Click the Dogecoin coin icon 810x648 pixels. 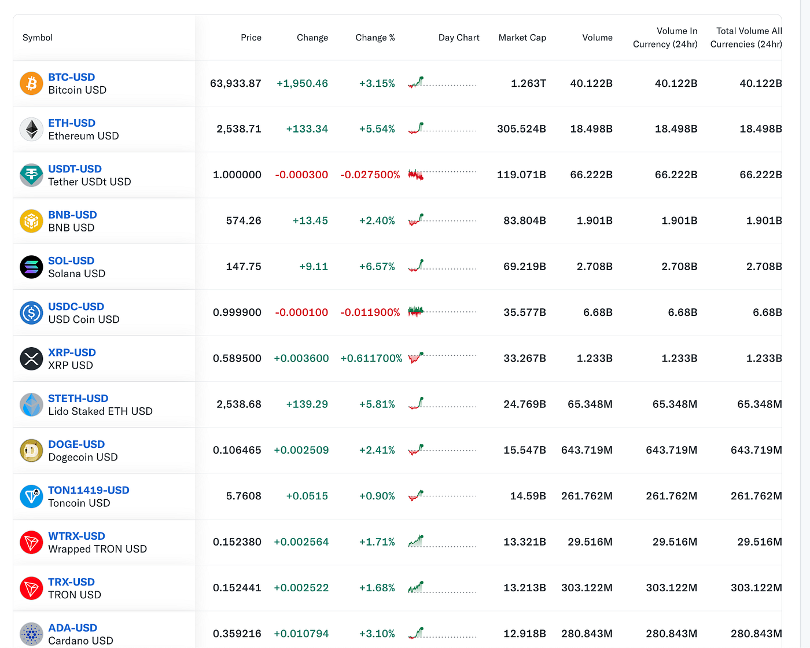click(x=31, y=450)
